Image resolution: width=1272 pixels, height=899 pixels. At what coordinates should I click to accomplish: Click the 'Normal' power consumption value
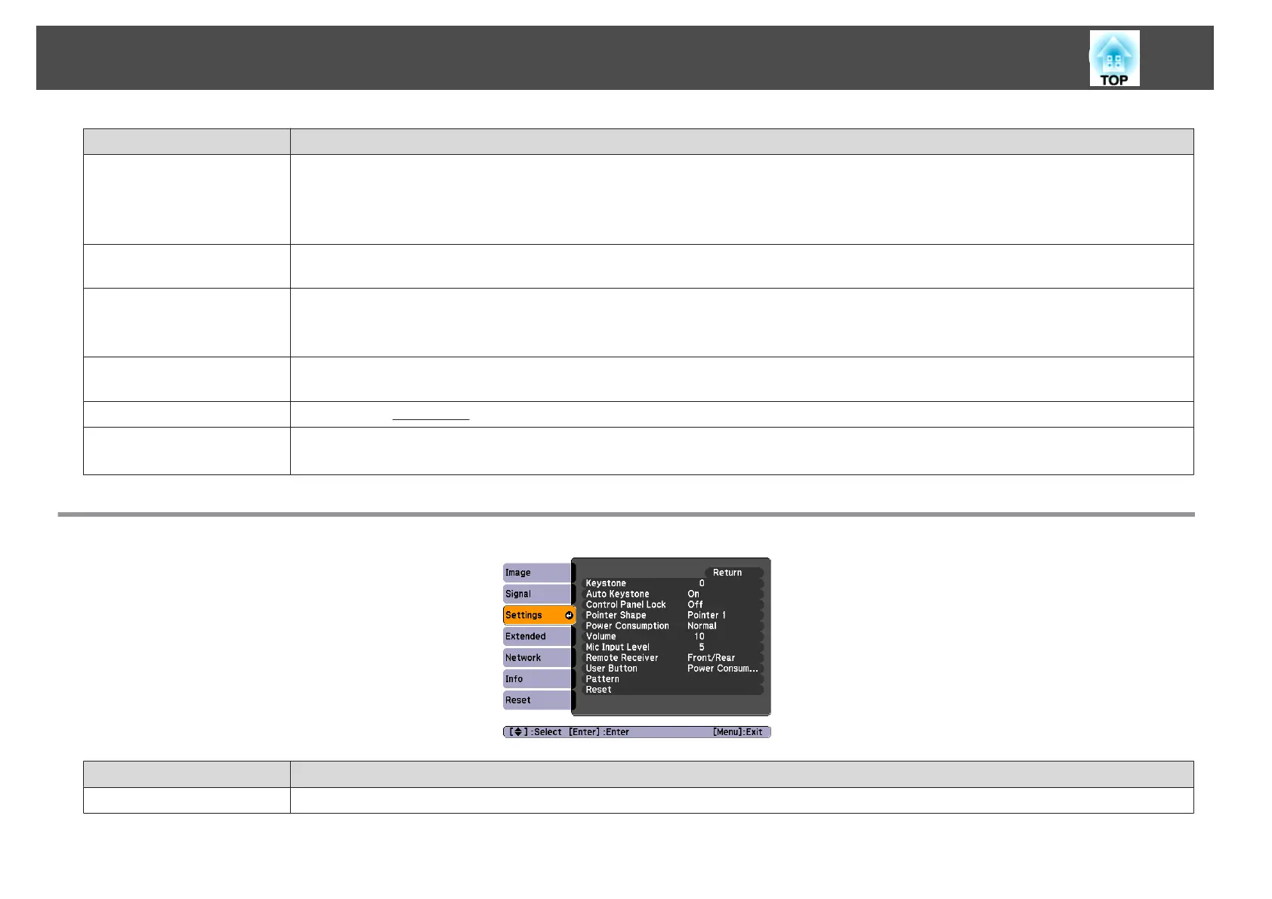702,626
